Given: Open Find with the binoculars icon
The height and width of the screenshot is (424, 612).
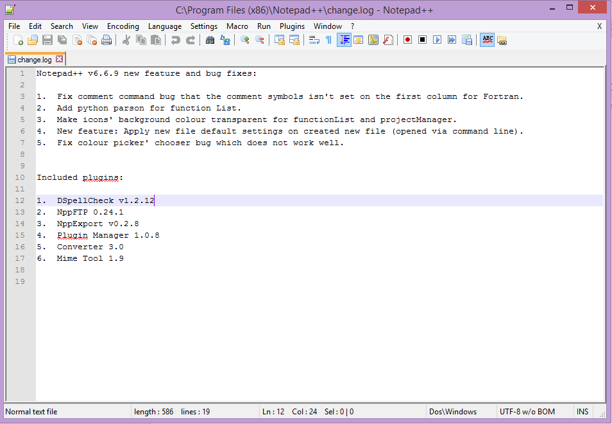Looking at the screenshot, I should pos(210,40).
